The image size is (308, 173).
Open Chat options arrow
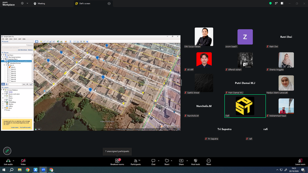pyautogui.click(x=158, y=161)
